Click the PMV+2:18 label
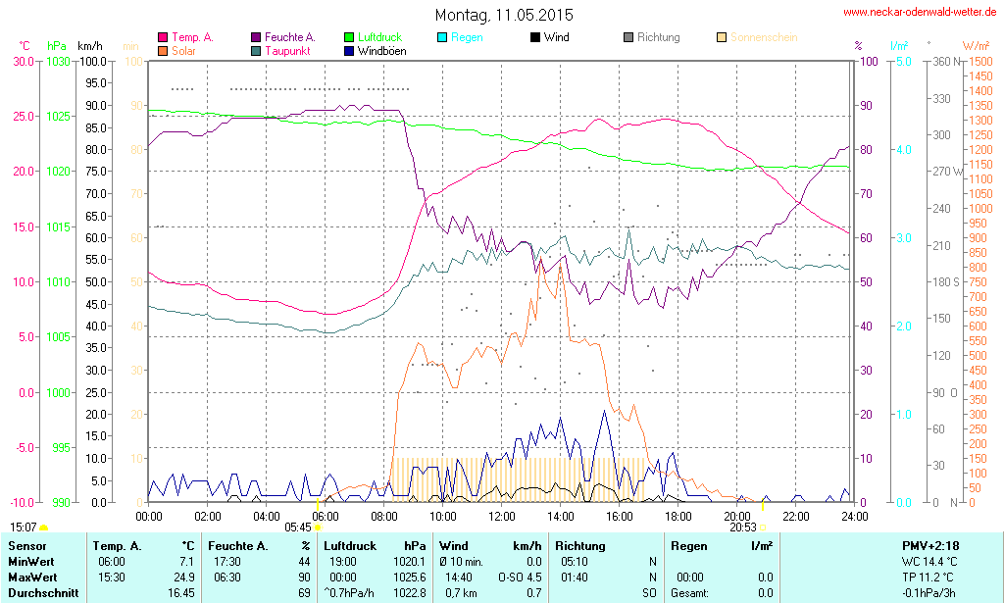1004x603 pixels. [x=930, y=546]
